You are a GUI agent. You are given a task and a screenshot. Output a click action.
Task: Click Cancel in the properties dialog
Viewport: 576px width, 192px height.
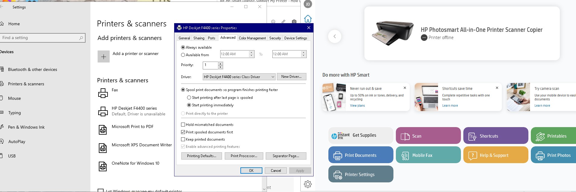[x=276, y=171]
